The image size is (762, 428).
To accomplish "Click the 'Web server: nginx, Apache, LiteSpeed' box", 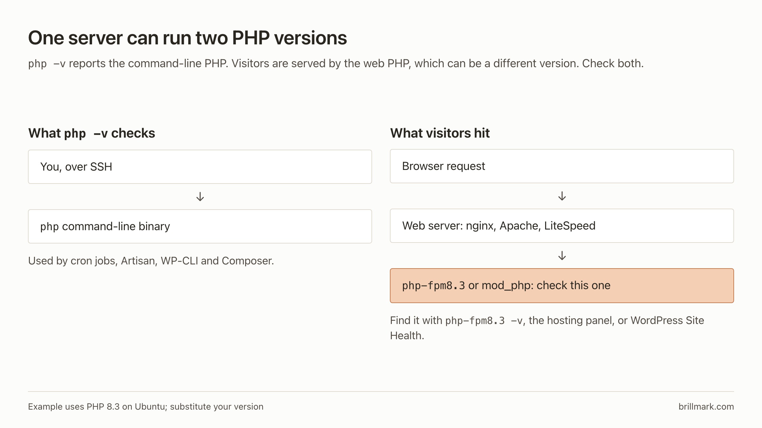I will (562, 226).
